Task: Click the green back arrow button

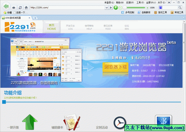Action: 6,6
